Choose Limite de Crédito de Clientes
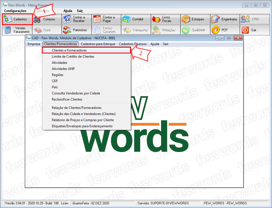272x208 pixels. [86, 57]
